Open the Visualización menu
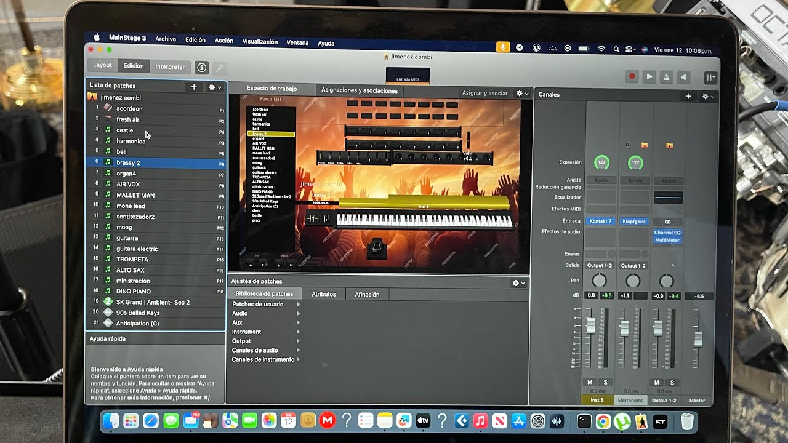Screen dimensions: 788x443 coord(260,41)
